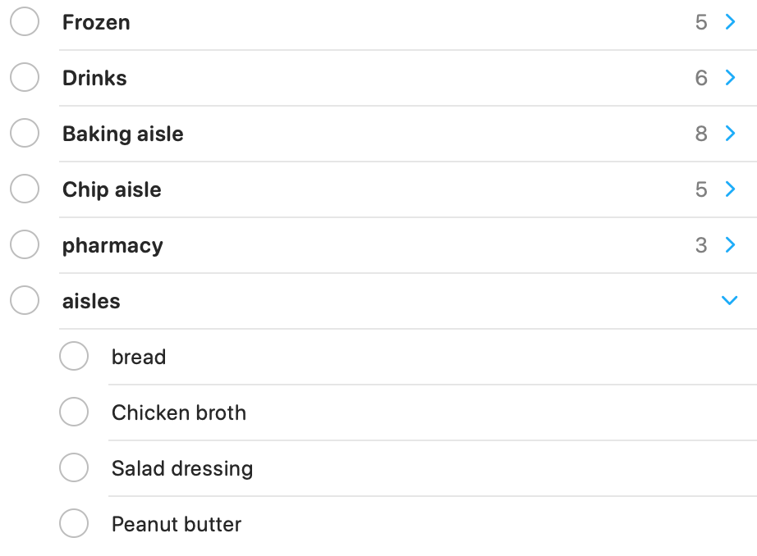Viewport: 757px width, 556px height.
Task: Select the Peanut butter item text
Action: [x=177, y=524]
